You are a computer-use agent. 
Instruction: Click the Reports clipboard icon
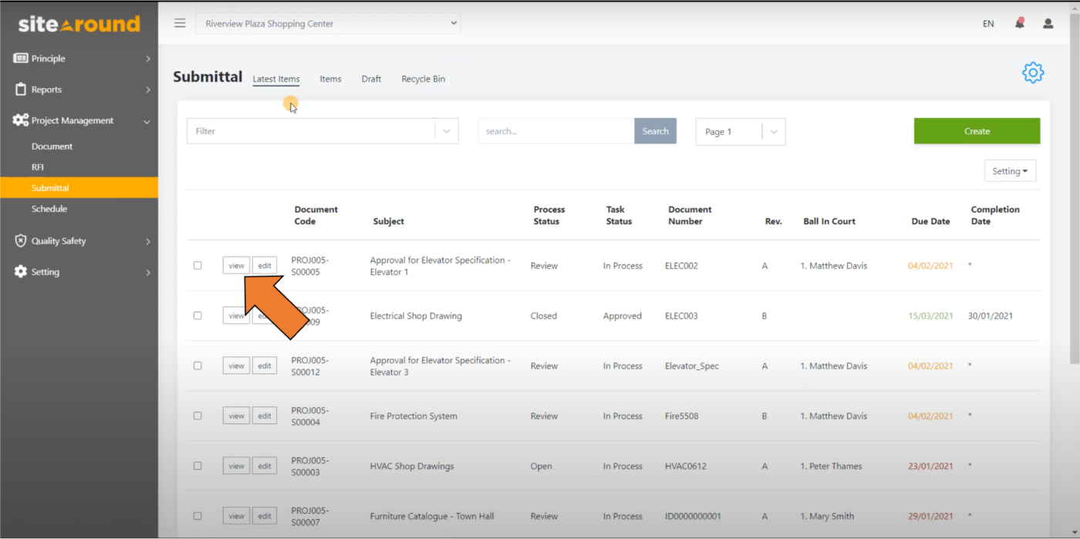[21, 89]
